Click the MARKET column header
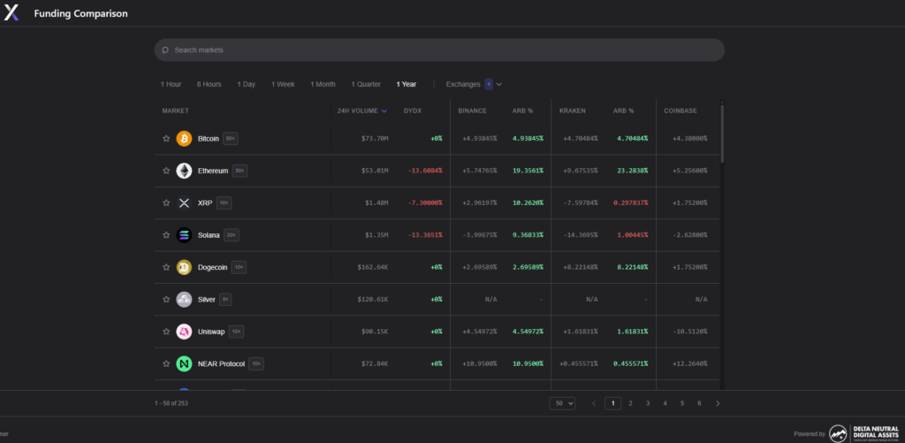This screenshot has width=905, height=443. point(176,111)
